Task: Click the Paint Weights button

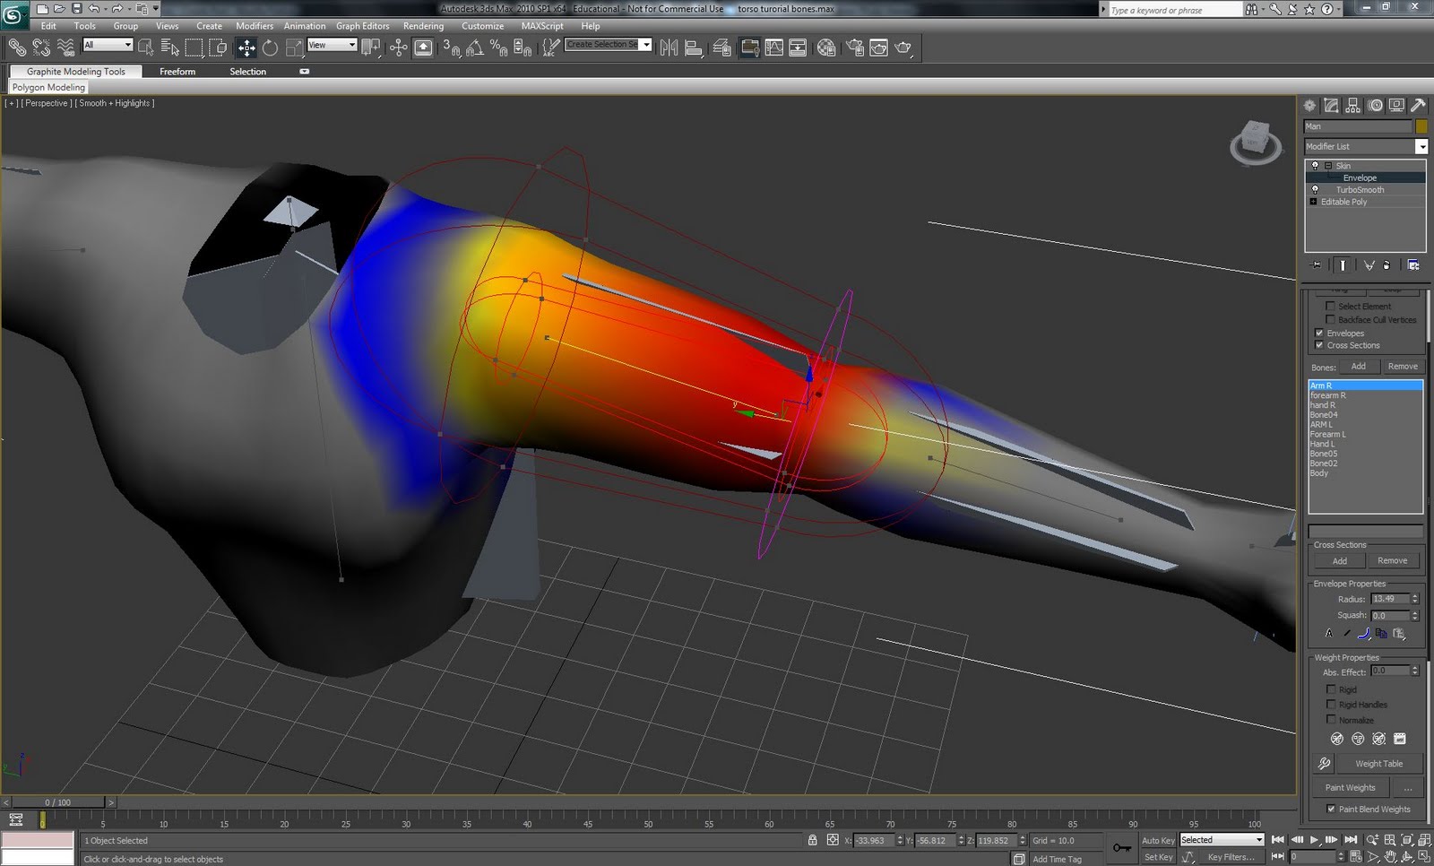Action: 1350,787
